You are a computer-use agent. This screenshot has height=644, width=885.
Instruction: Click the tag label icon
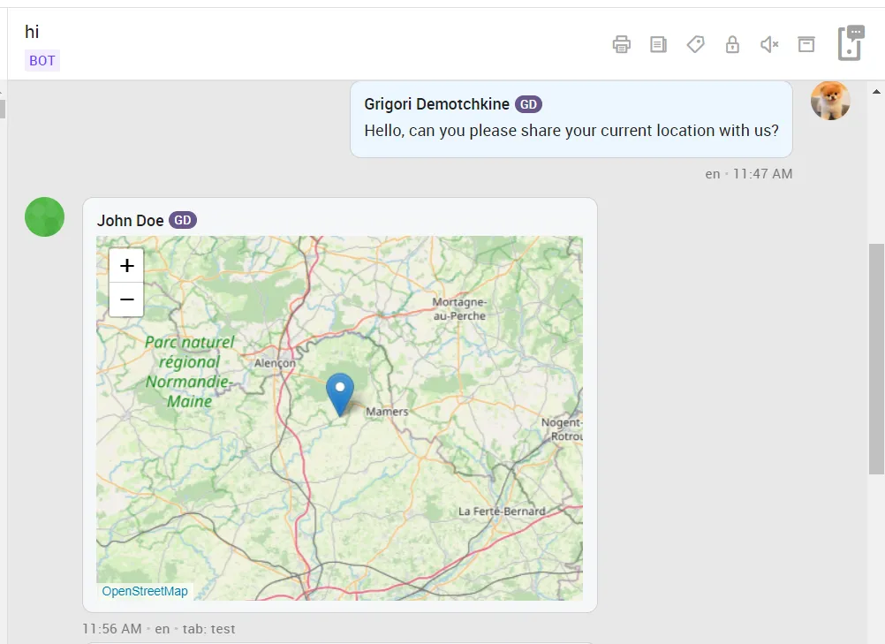(696, 44)
